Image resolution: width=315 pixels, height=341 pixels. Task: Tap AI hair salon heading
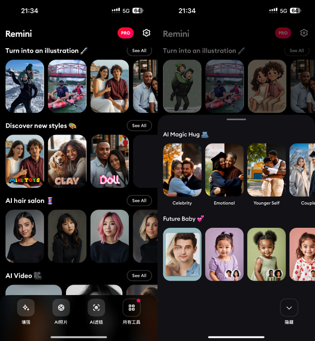coord(25,201)
